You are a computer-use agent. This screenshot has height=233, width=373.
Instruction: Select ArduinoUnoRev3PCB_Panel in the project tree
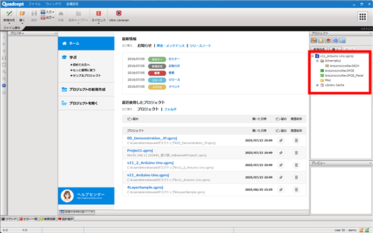click(x=344, y=76)
